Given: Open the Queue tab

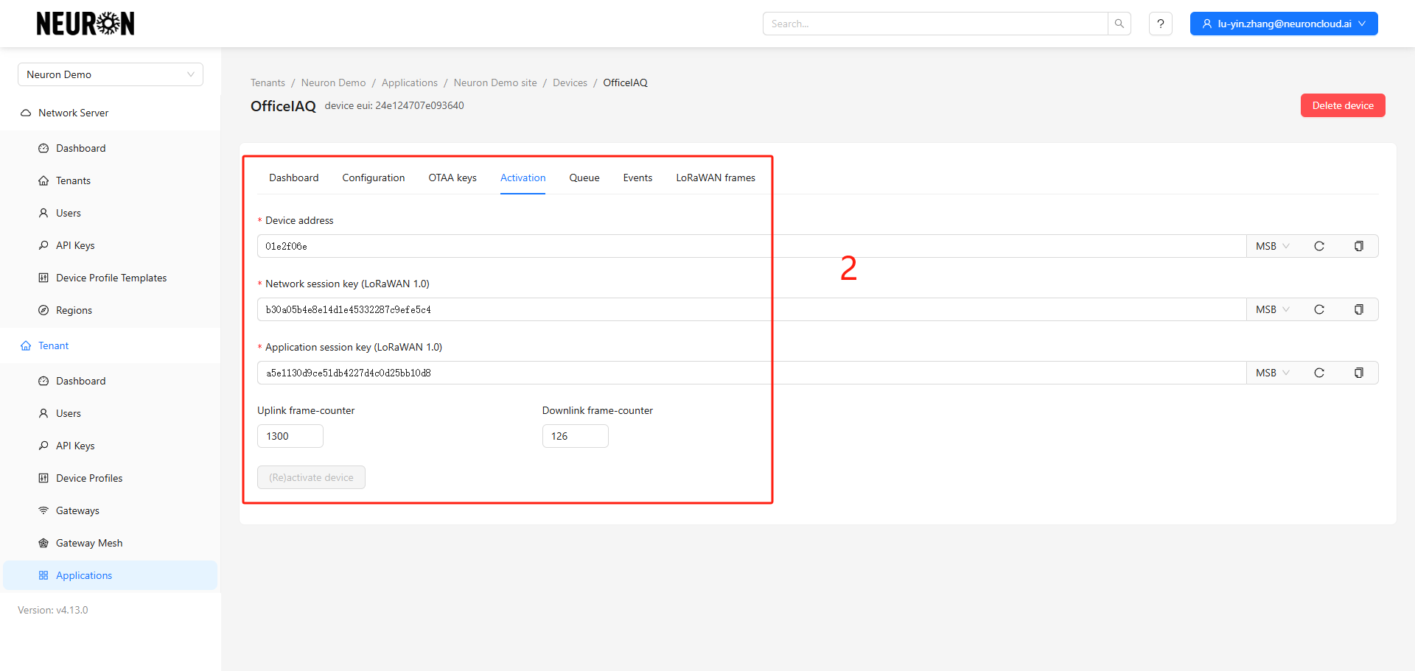Looking at the screenshot, I should click(584, 178).
